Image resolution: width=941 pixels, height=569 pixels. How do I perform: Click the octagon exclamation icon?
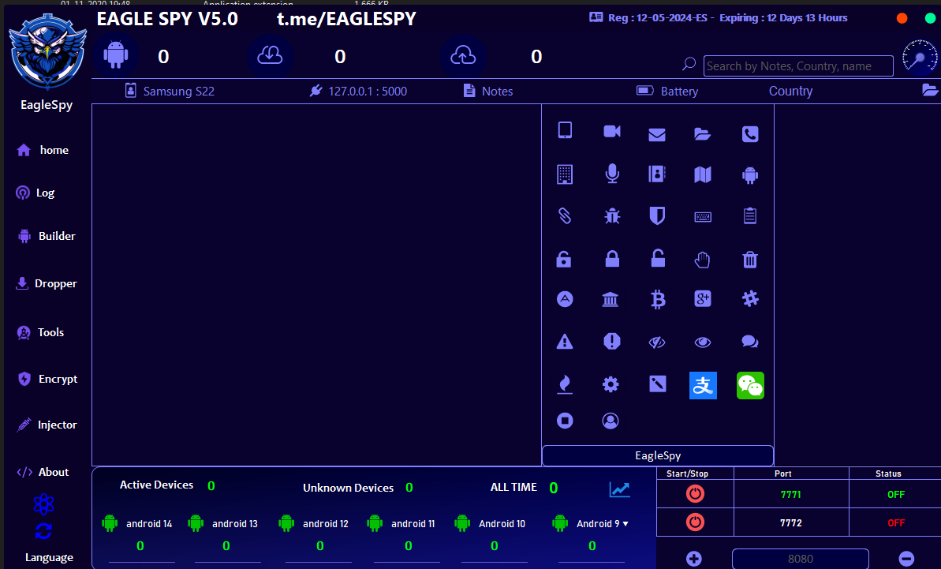click(x=611, y=341)
